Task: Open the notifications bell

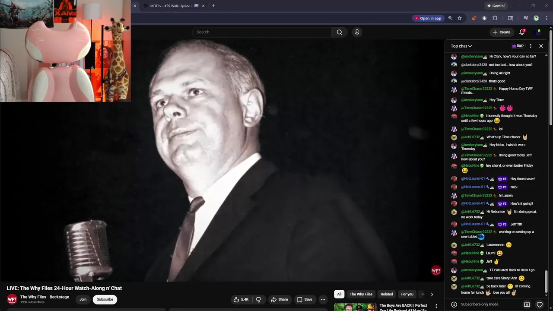Action: (x=522, y=32)
